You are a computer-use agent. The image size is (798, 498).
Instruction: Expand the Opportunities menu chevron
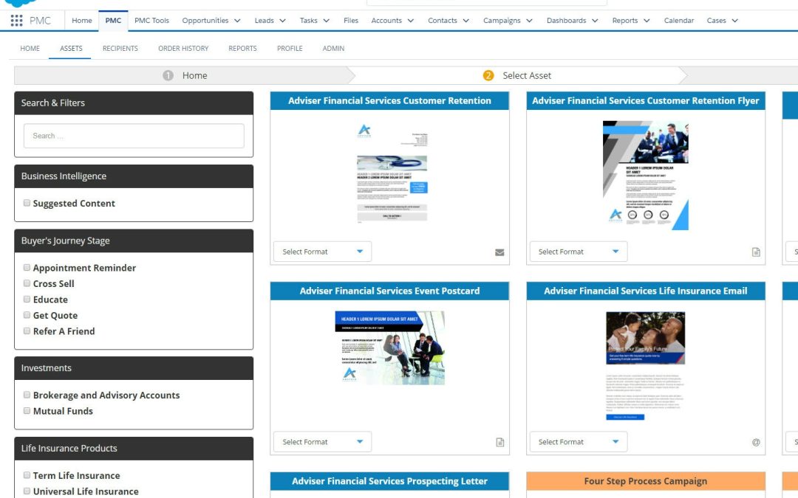(x=237, y=21)
